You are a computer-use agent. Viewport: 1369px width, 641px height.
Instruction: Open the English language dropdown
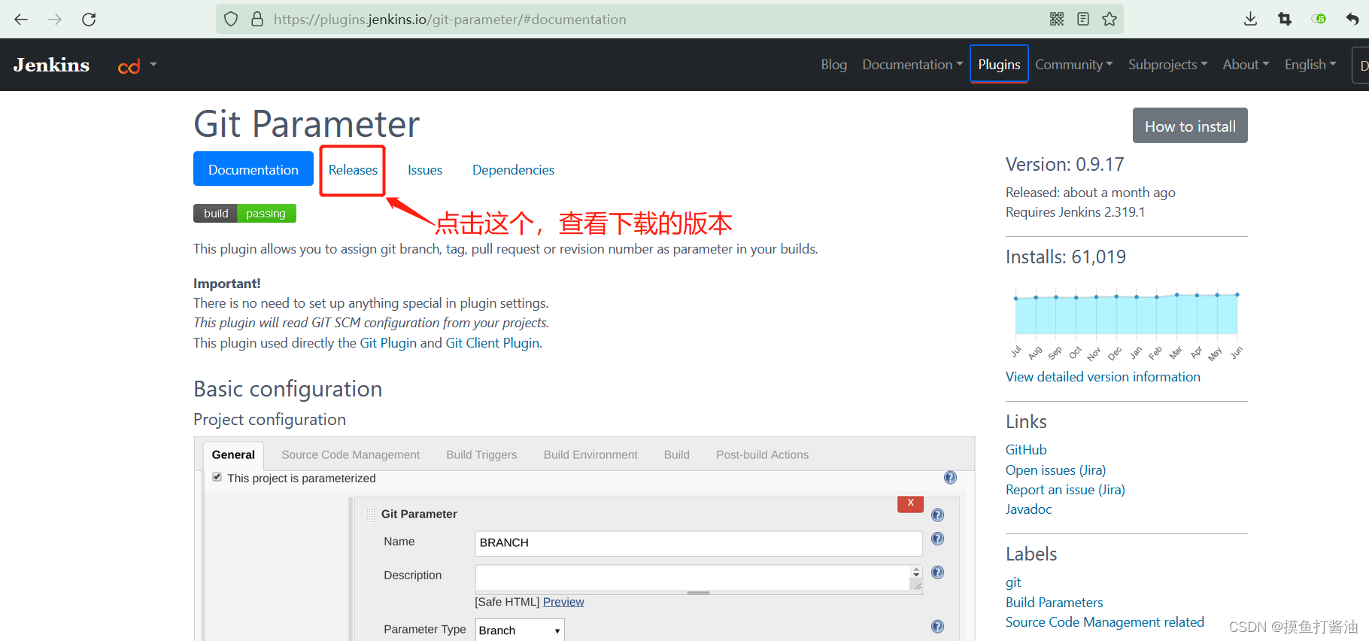point(1310,65)
